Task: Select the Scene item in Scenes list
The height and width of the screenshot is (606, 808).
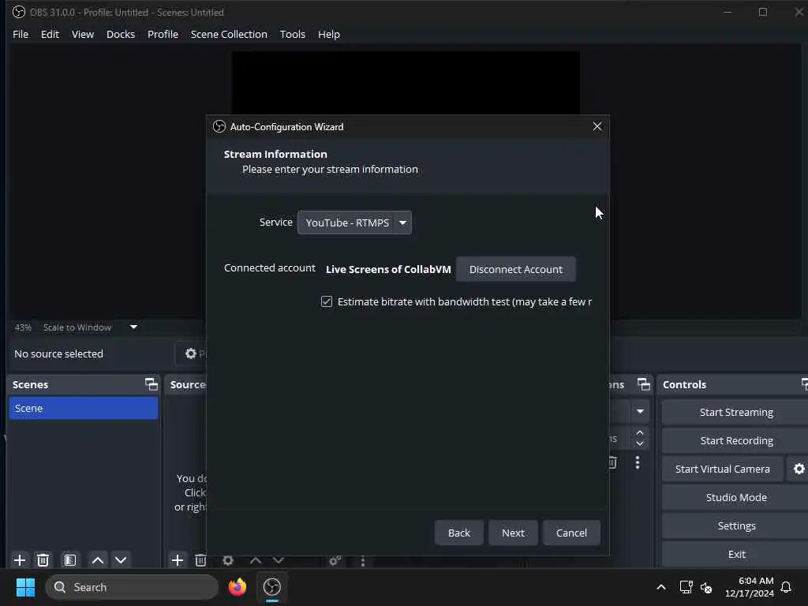Action: point(84,408)
